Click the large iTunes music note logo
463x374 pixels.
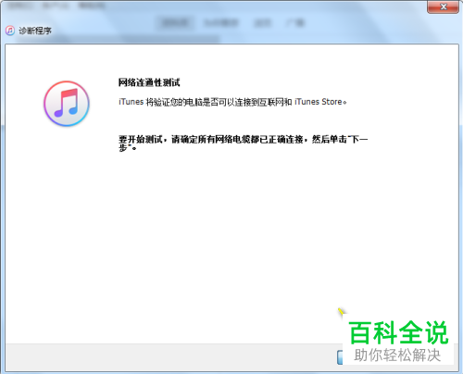[x=67, y=104]
